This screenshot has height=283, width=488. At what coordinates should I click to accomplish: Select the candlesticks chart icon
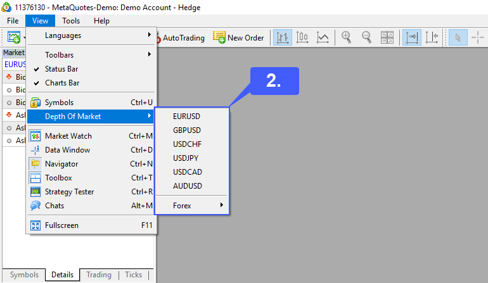click(x=302, y=37)
